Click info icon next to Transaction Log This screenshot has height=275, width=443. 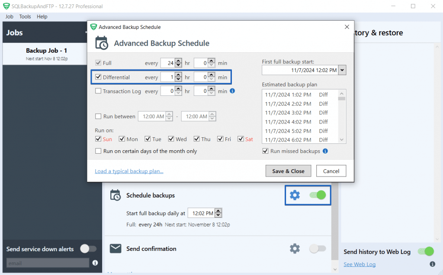coord(232,91)
